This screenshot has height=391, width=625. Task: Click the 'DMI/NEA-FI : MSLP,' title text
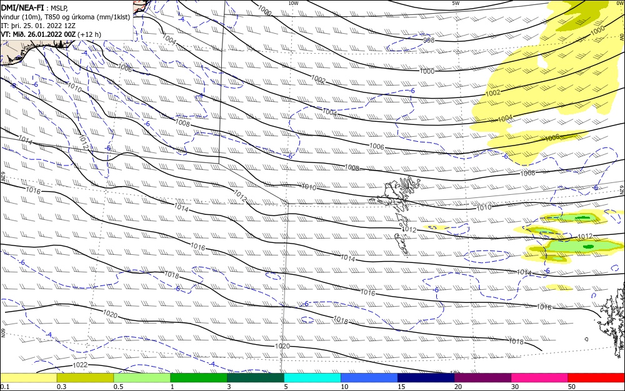click(34, 7)
